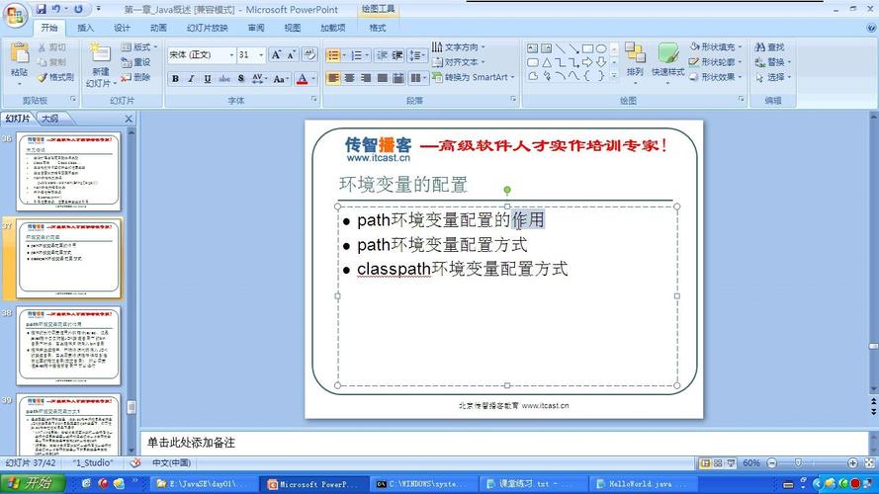Click Arrange (排列) button

[x=635, y=60]
